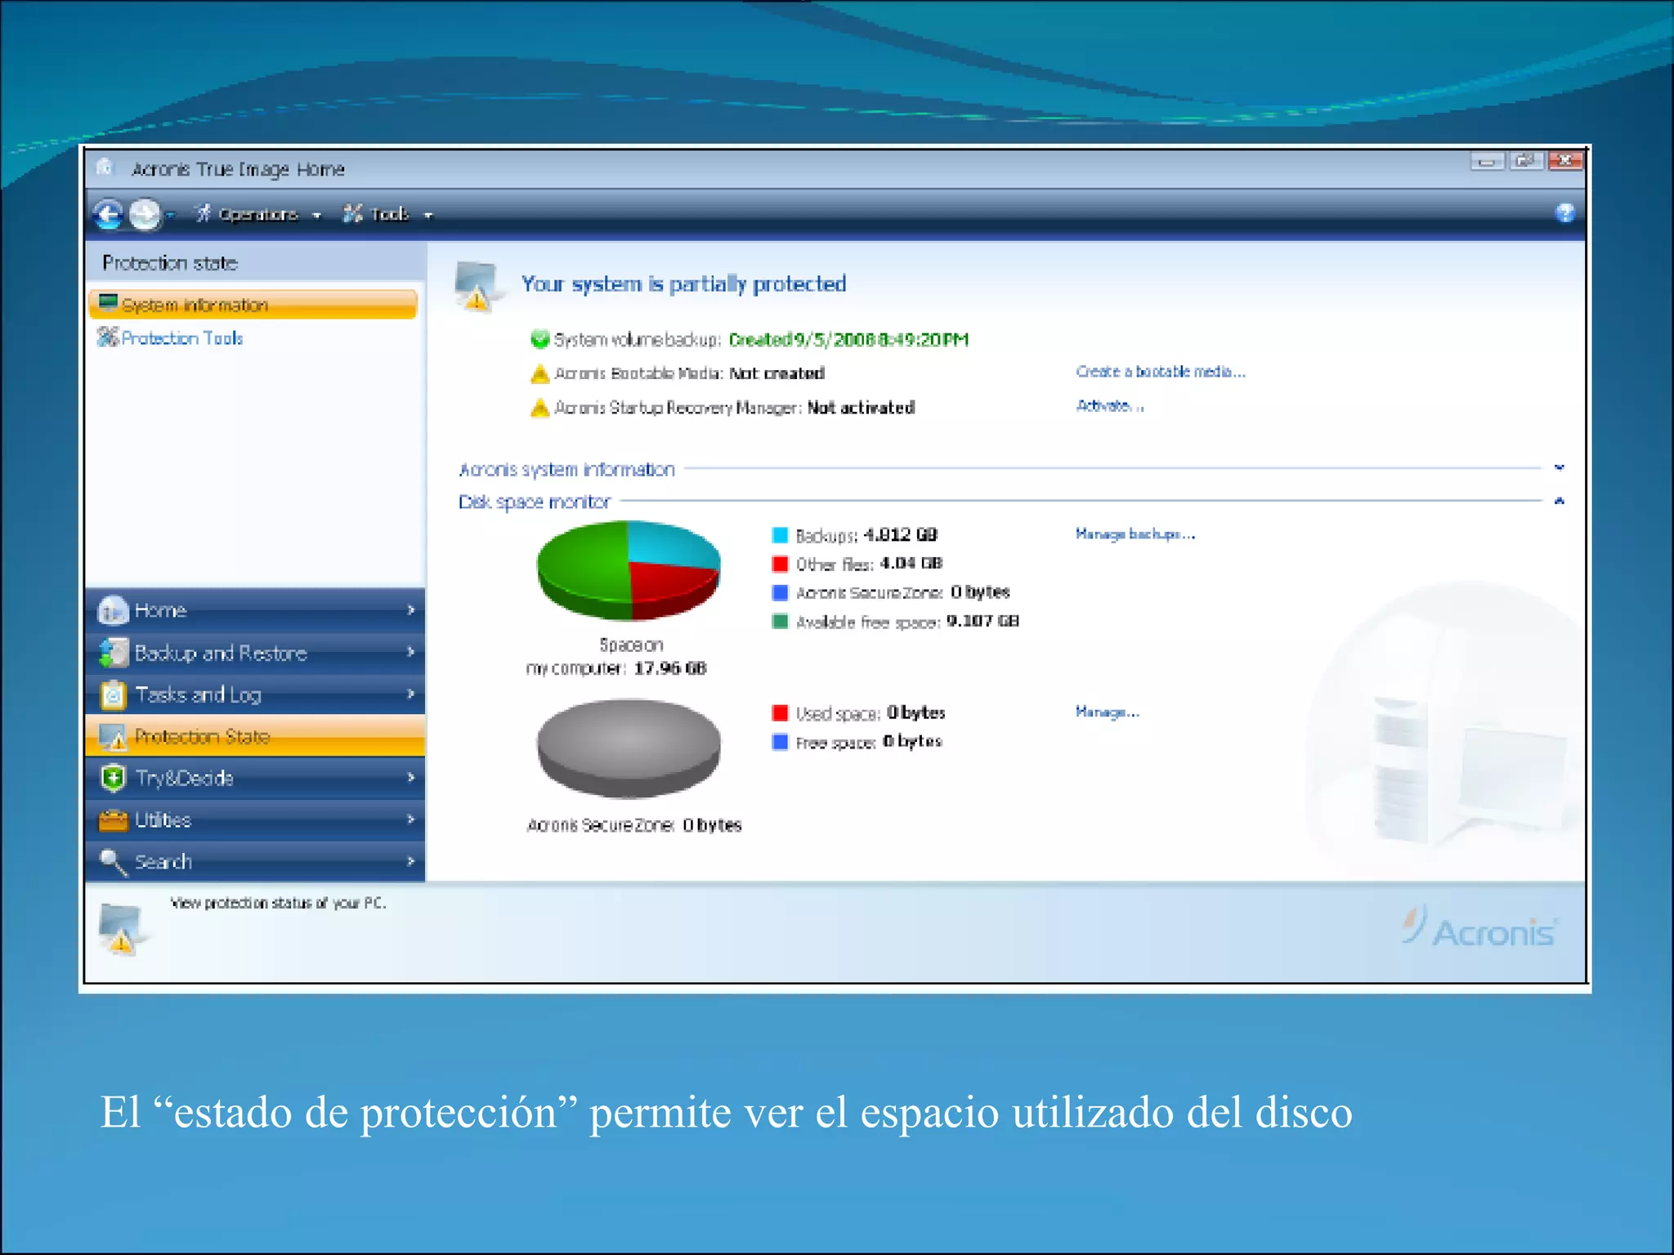1674x1255 pixels.
Task: Click the disk space pie chart
Action: (629, 571)
